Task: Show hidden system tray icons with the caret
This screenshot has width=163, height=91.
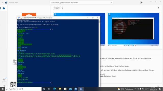Action: (x=135, y=89)
